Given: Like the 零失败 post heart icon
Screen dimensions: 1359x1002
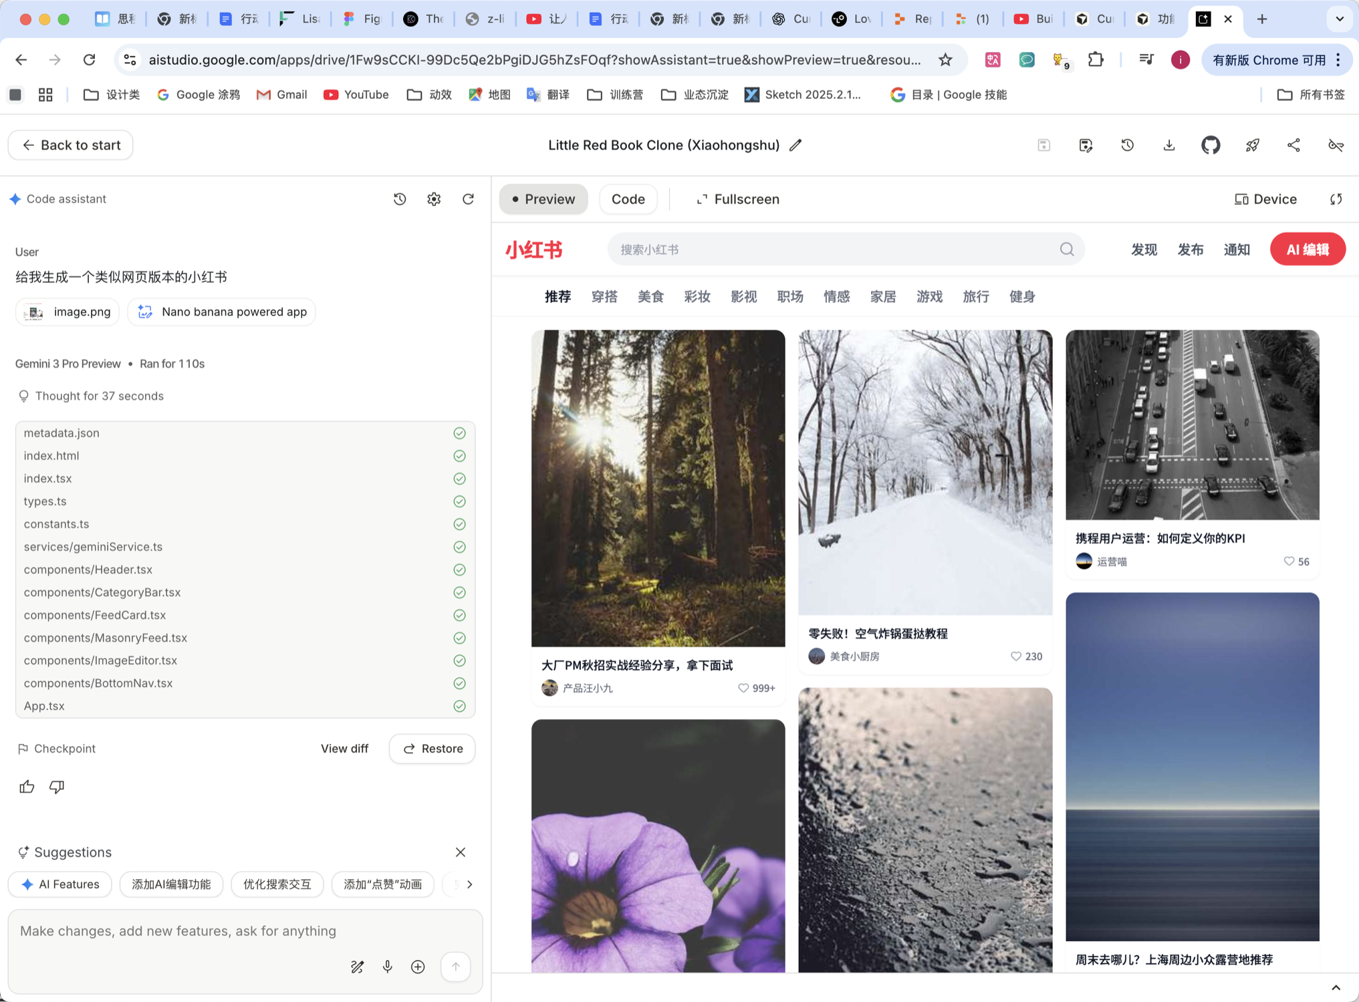Looking at the screenshot, I should coord(1015,656).
